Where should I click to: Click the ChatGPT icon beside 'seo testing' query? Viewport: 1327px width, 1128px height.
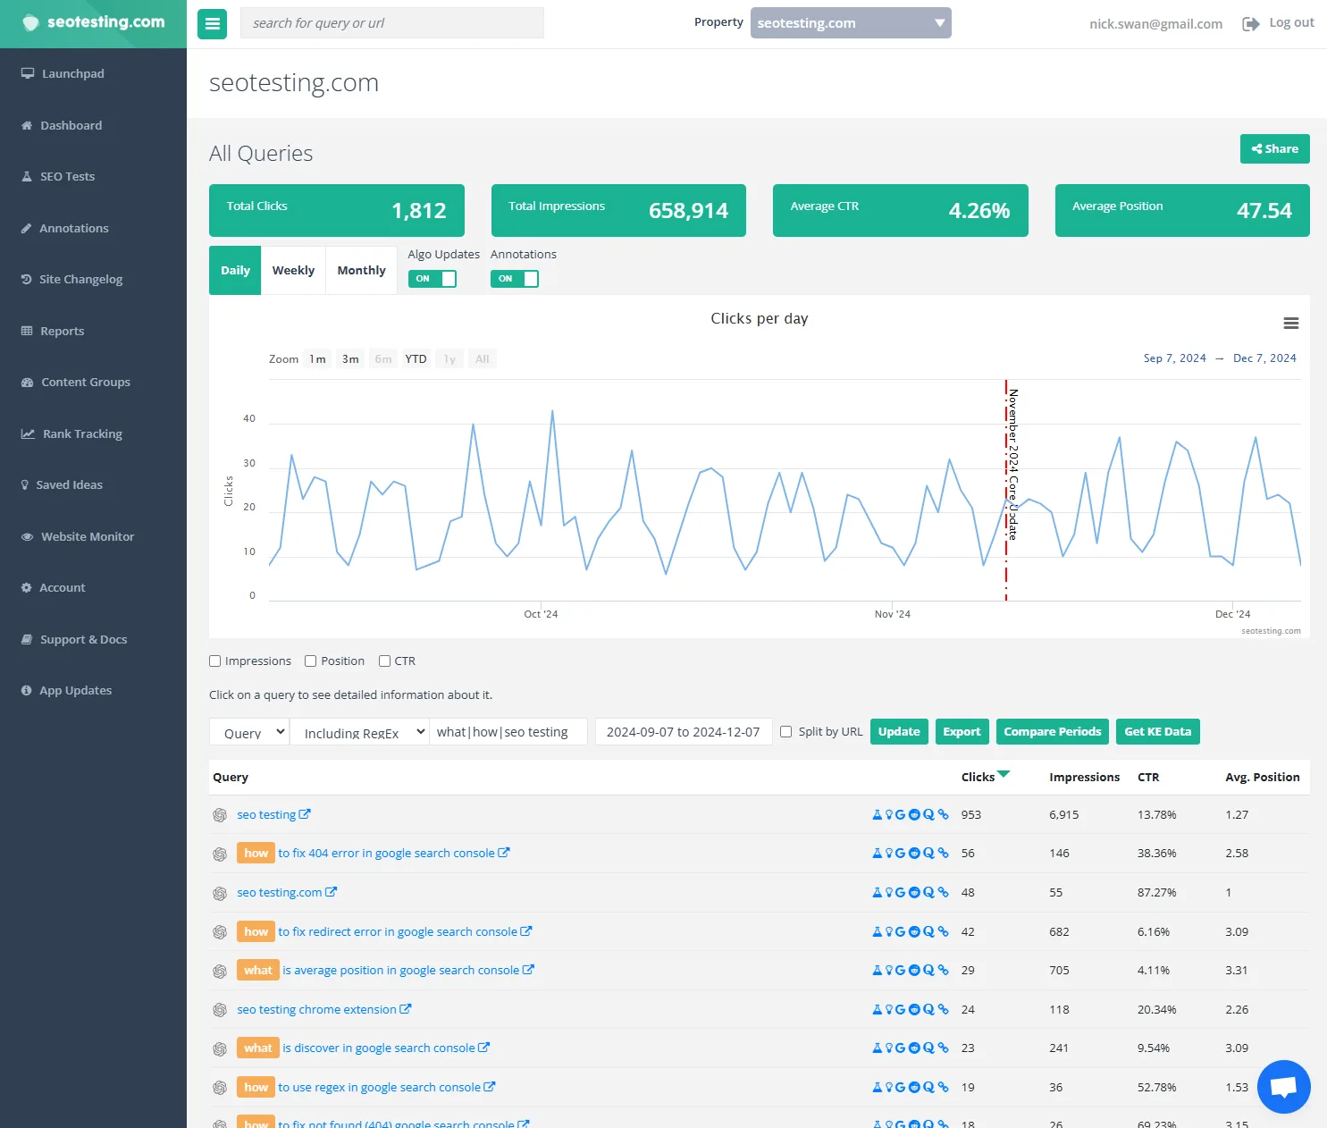[x=220, y=815]
